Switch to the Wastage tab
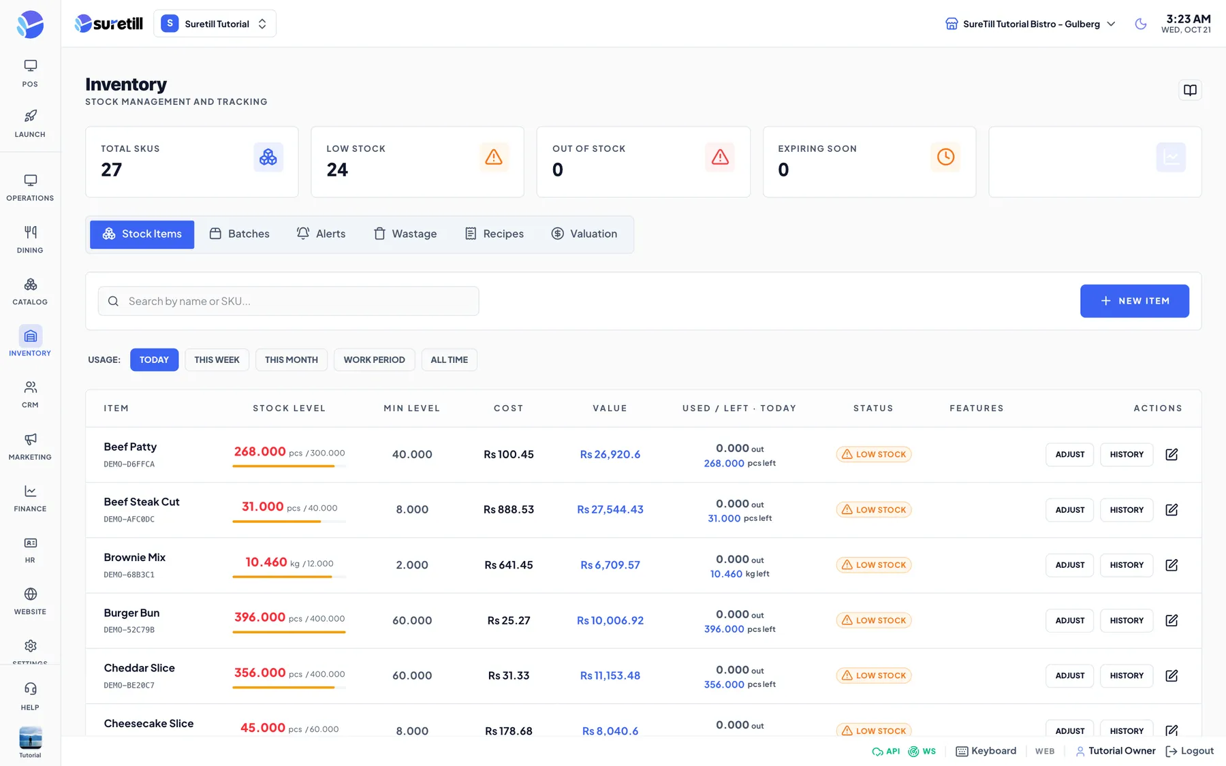Image resolution: width=1226 pixels, height=766 pixels. pos(405,234)
